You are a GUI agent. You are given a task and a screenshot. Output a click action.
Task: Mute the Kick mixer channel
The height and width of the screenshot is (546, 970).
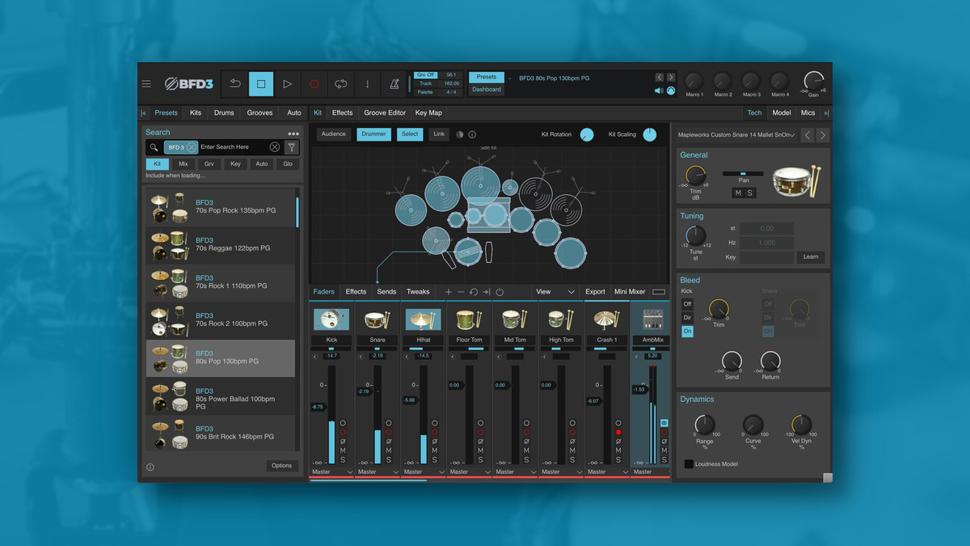(343, 451)
